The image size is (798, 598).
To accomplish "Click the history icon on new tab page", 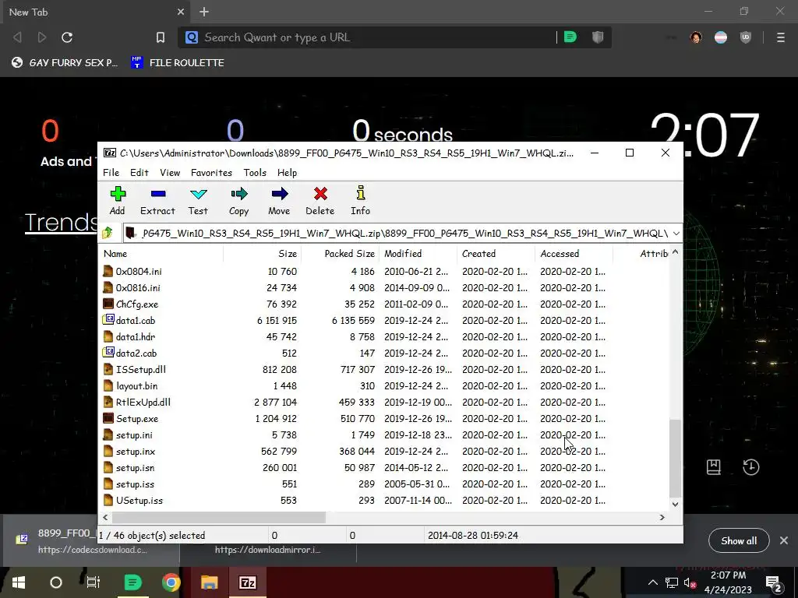I will (x=751, y=467).
